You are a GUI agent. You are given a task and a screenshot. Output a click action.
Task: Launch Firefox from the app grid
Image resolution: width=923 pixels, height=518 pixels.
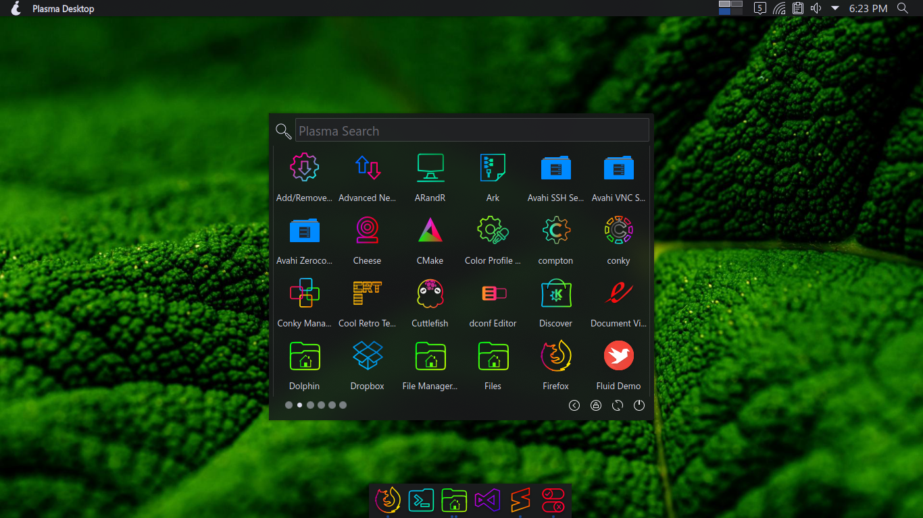(556, 355)
